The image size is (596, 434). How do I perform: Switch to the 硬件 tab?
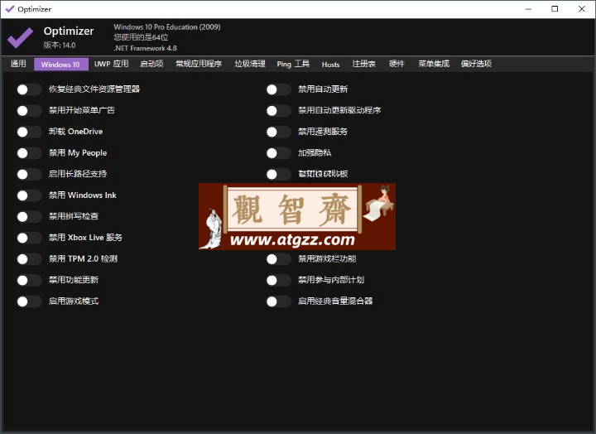coord(397,64)
